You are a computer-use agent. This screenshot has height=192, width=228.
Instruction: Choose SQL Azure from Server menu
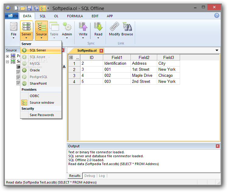tap(41, 57)
